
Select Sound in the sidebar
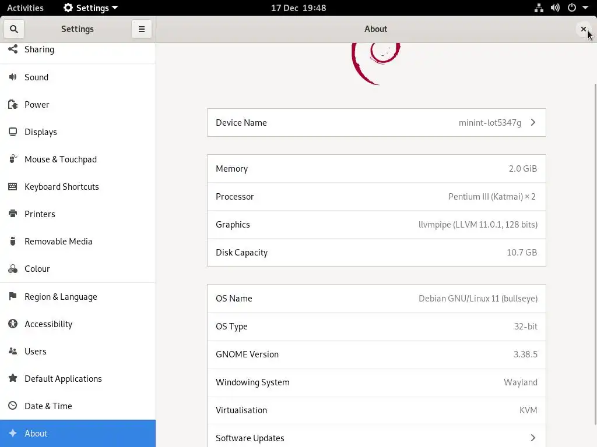(78, 77)
